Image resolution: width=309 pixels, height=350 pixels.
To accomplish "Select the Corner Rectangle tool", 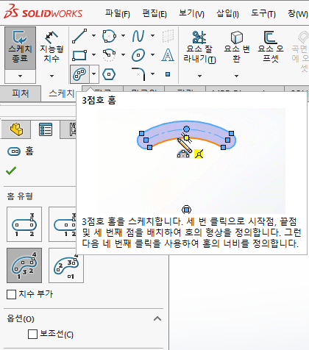I will [x=79, y=55].
